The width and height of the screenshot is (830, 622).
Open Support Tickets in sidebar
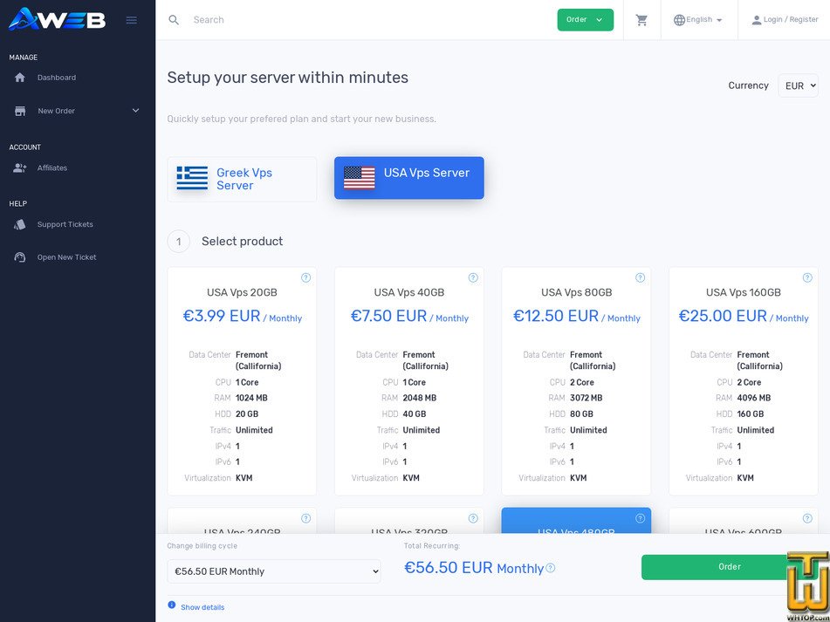pyautogui.click(x=65, y=225)
